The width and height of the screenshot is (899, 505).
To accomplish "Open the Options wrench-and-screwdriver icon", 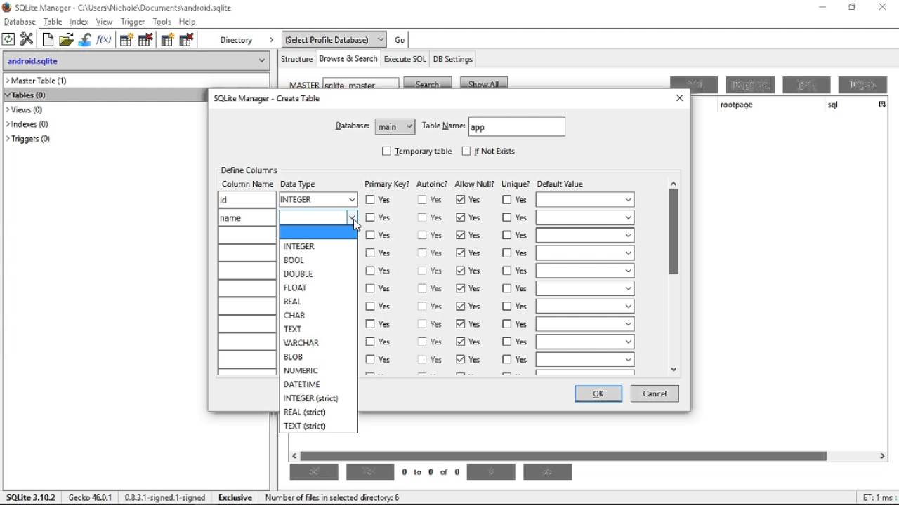I will point(27,39).
